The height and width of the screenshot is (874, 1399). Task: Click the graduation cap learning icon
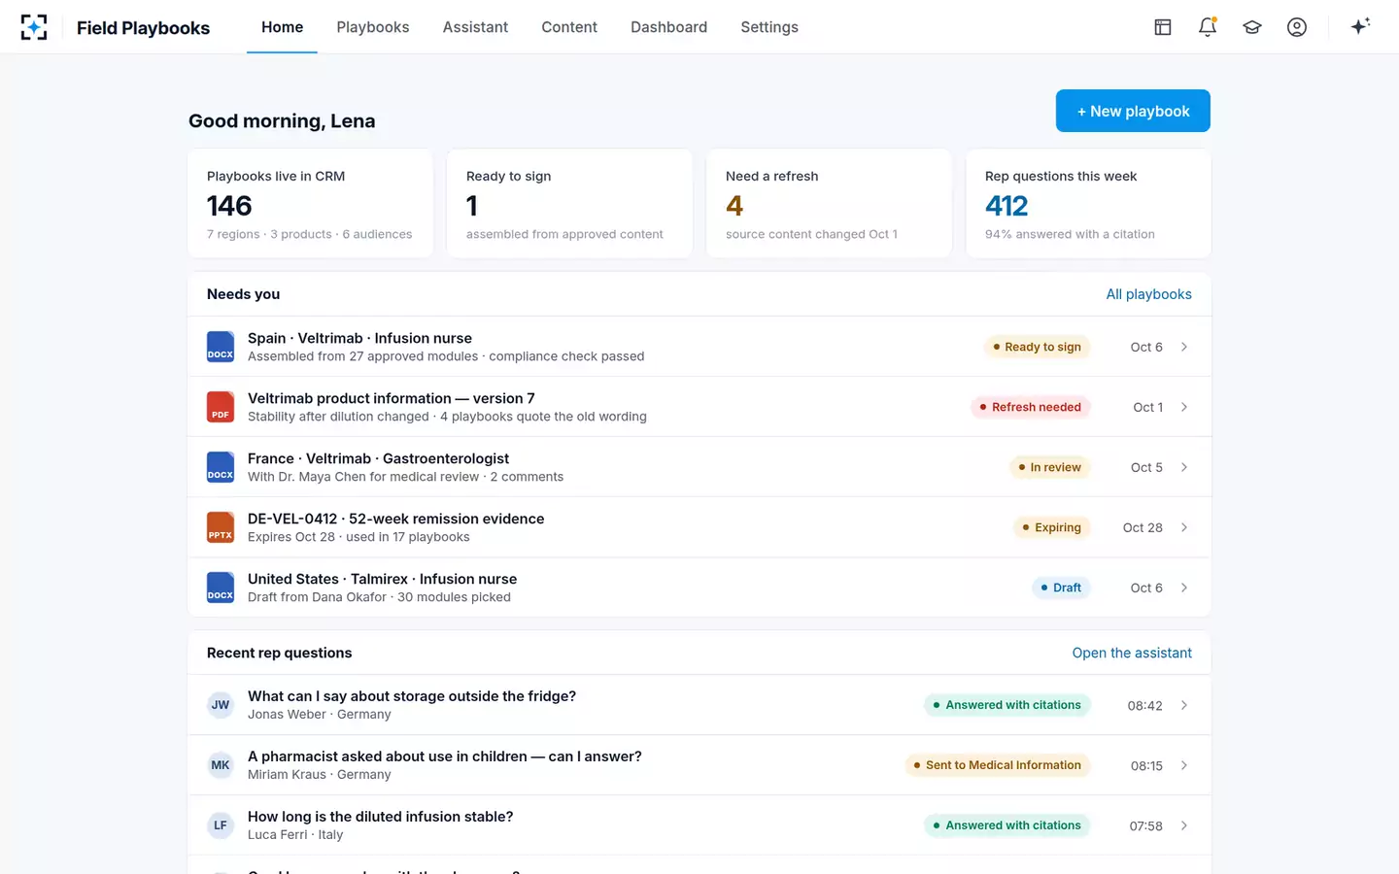point(1252,27)
